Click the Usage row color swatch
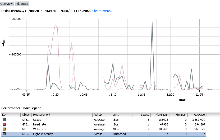 4,120
